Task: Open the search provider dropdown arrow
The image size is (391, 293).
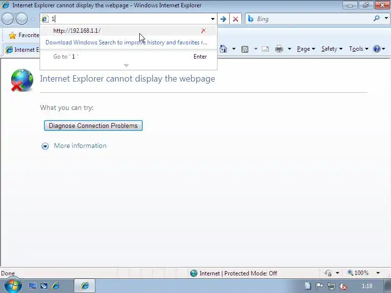Action: [x=386, y=18]
